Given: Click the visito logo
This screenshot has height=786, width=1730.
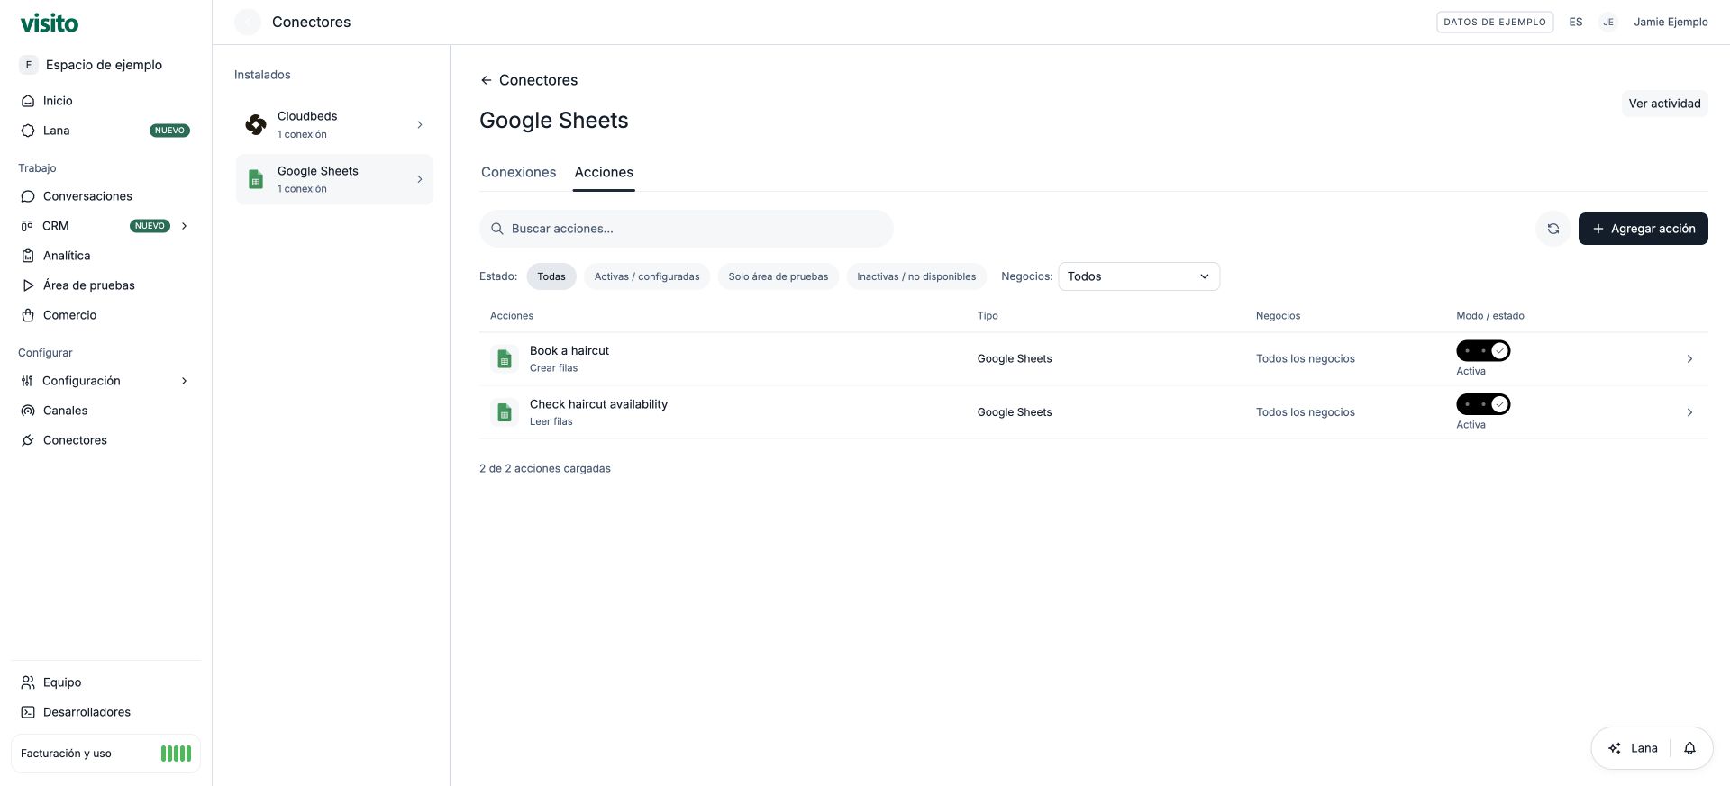Looking at the screenshot, I should 50,23.
